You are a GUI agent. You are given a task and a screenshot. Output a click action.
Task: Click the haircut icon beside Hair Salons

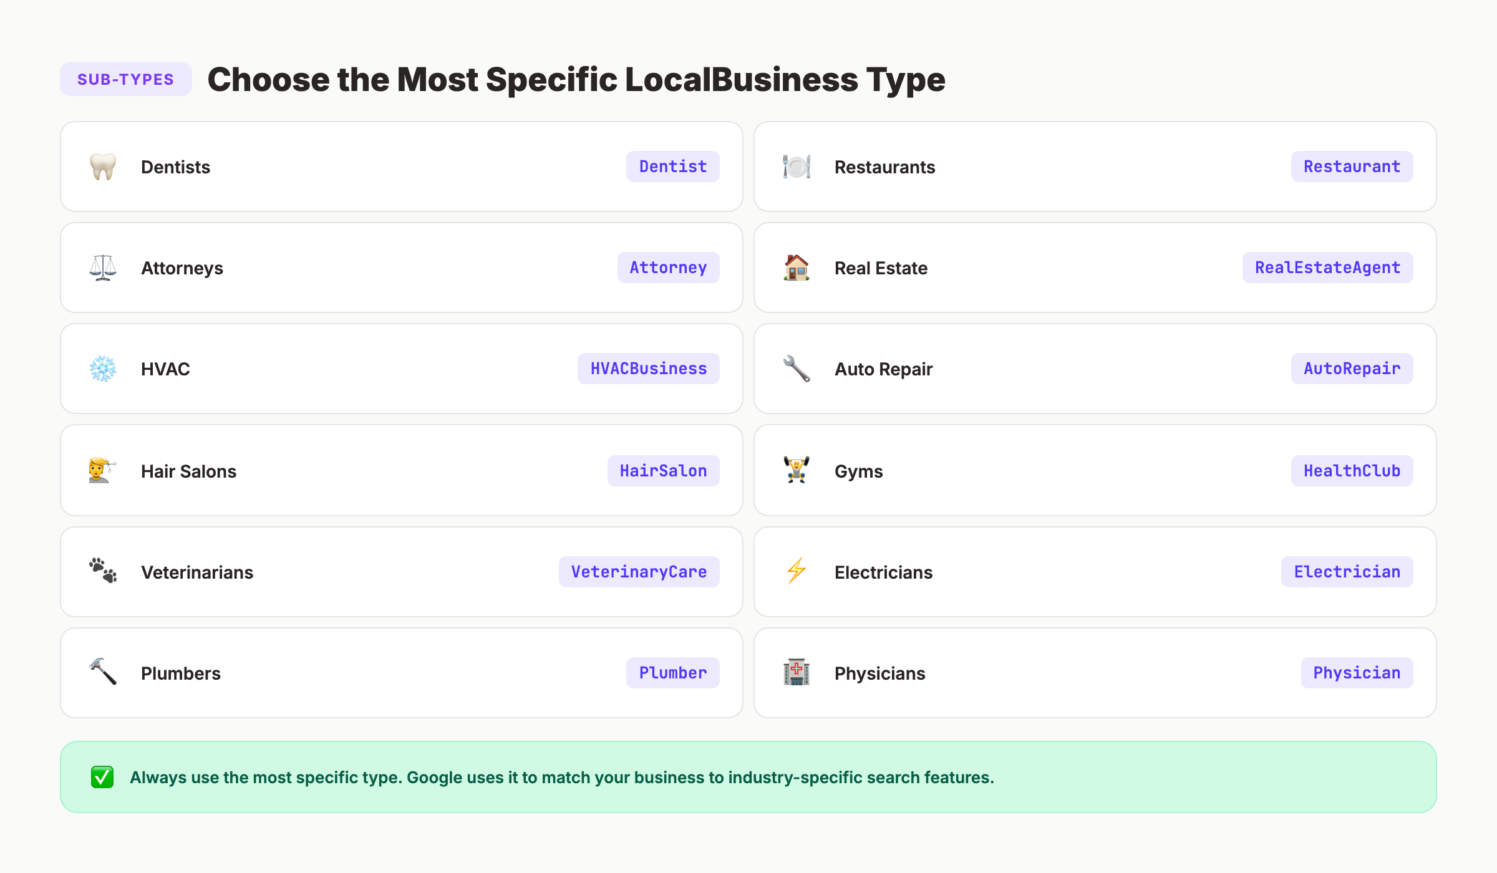(104, 471)
